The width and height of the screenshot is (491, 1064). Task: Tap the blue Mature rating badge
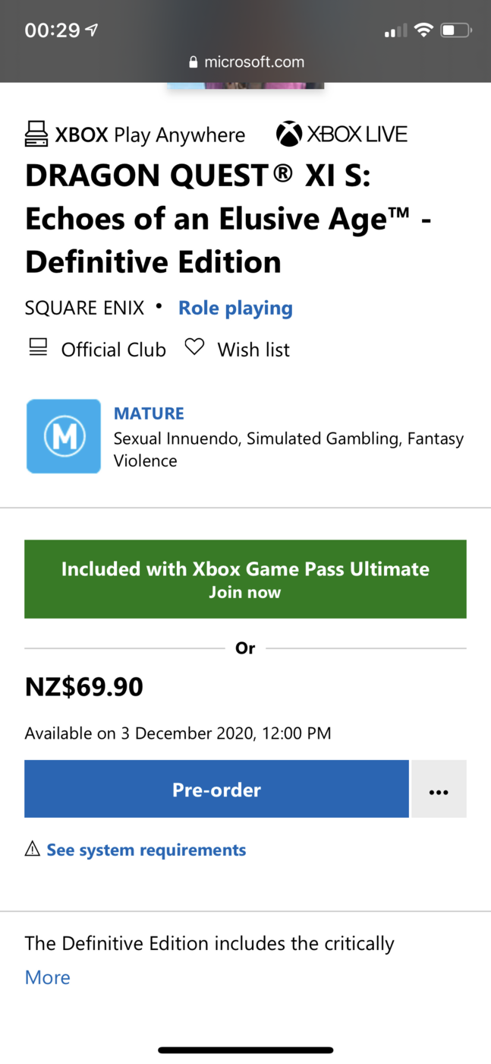(64, 436)
